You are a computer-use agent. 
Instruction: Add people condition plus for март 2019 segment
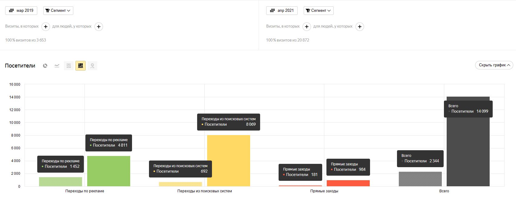(99, 27)
